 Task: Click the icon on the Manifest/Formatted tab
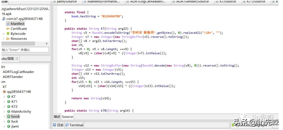pos(85,2)
